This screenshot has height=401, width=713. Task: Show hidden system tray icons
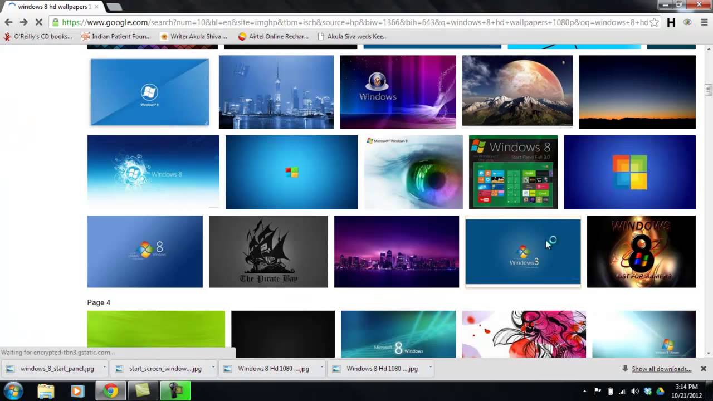pyautogui.click(x=584, y=391)
